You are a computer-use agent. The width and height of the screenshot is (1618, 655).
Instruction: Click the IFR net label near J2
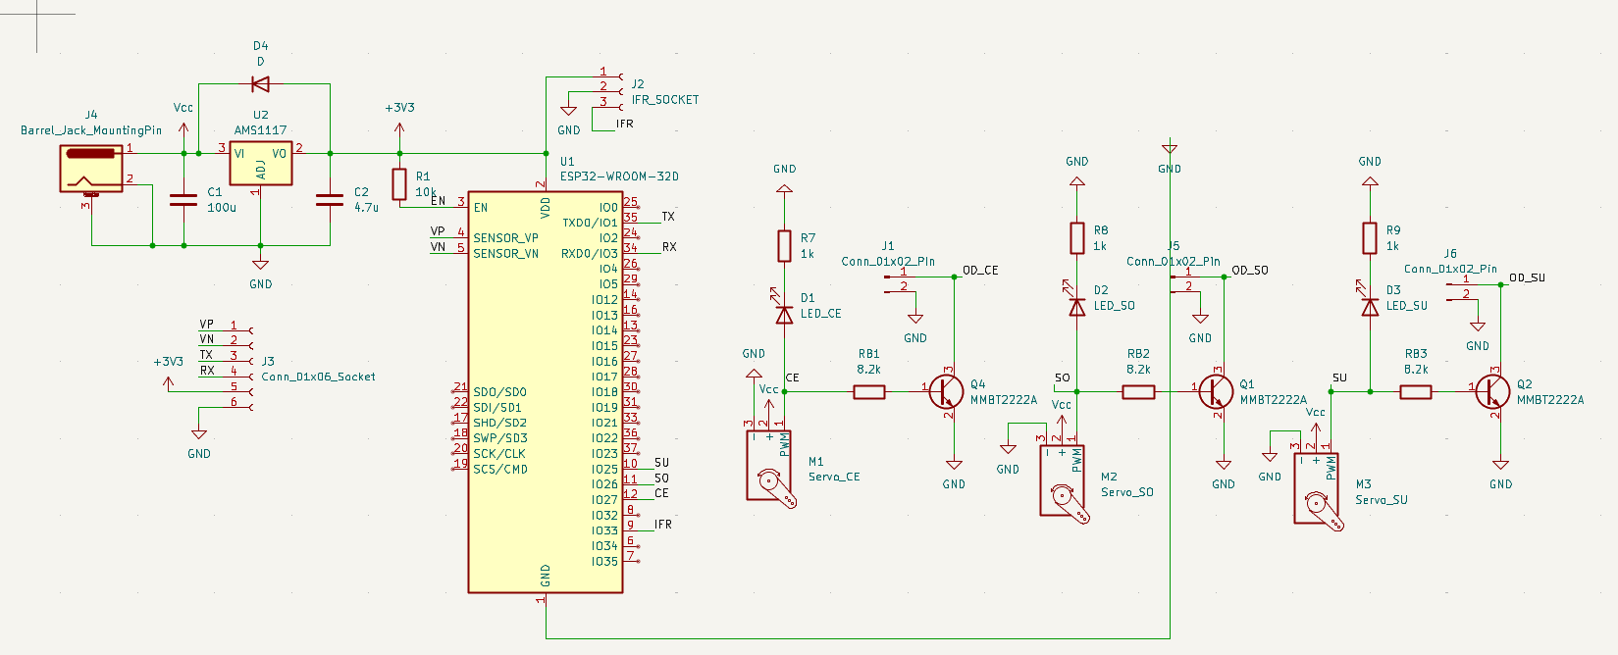click(625, 125)
